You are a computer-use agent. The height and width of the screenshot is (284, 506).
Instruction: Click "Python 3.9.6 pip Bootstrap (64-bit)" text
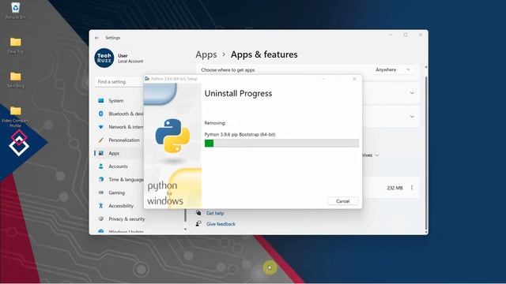[240, 135]
